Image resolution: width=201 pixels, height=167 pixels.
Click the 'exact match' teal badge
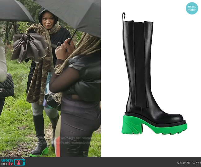(x=192, y=8)
